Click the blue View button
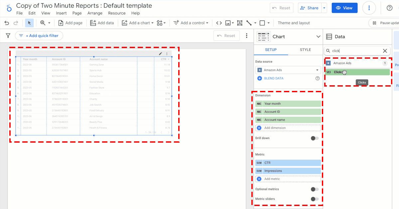The width and height of the screenshot is (399, 209). [x=344, y=8]
